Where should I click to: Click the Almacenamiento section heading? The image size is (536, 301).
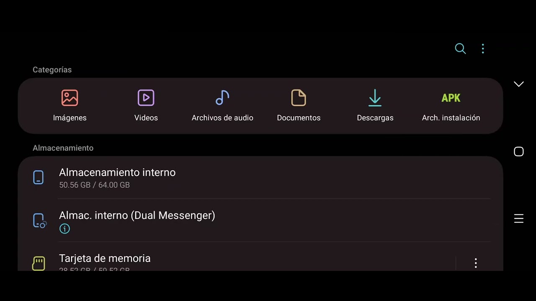click(63, 148)
